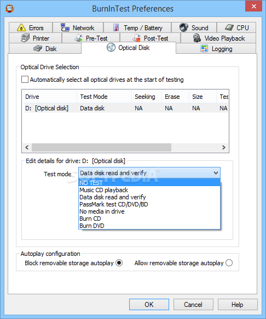Click the Disk tab hard drive icon

38,49
